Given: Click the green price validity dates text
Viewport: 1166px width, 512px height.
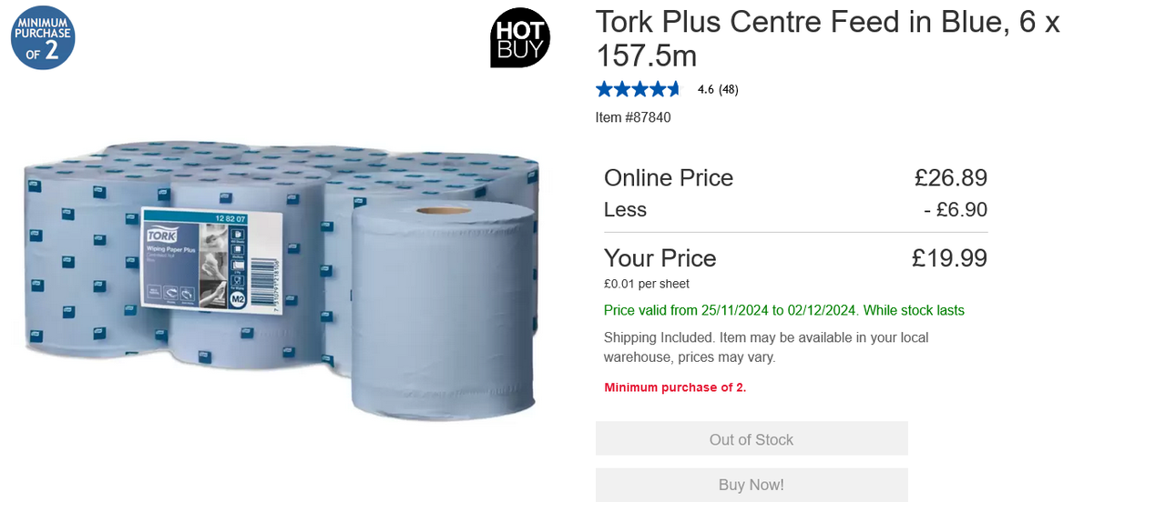Looking at the screenshot, I should (x=784, y=310).
